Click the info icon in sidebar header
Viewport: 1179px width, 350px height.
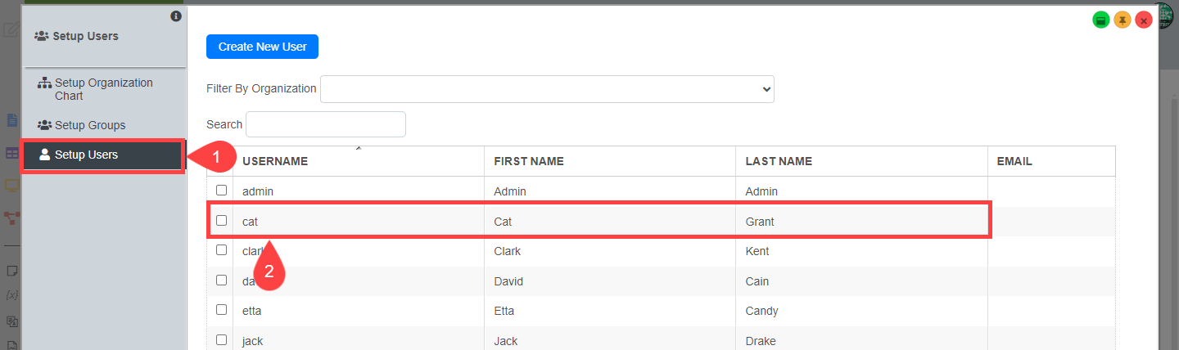[176, 16]
